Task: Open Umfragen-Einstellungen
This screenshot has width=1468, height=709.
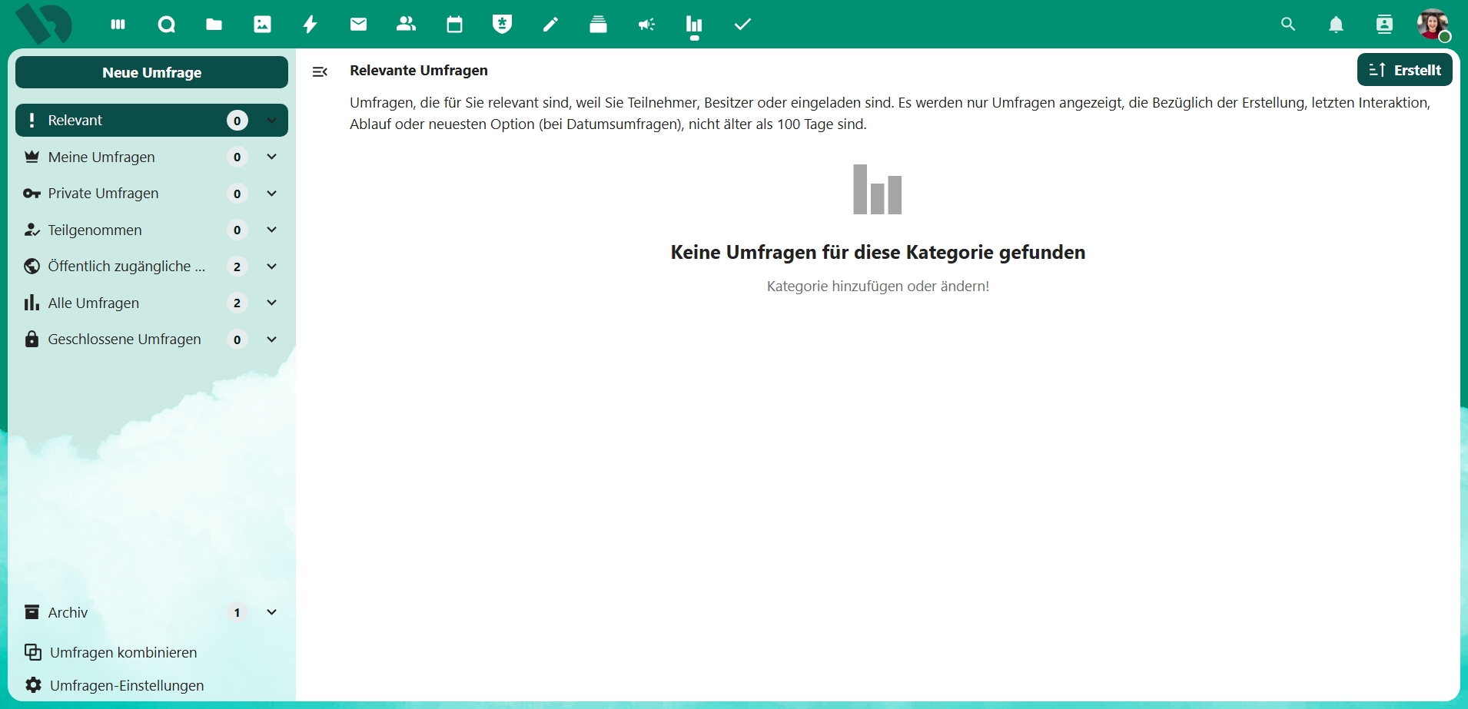Action: coord(151,685)
